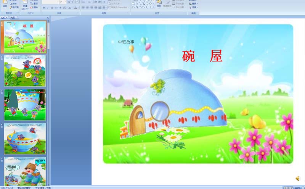Select the right arrow shape in gallery
This screenshot has height=189, width=305.
(147, 4)
